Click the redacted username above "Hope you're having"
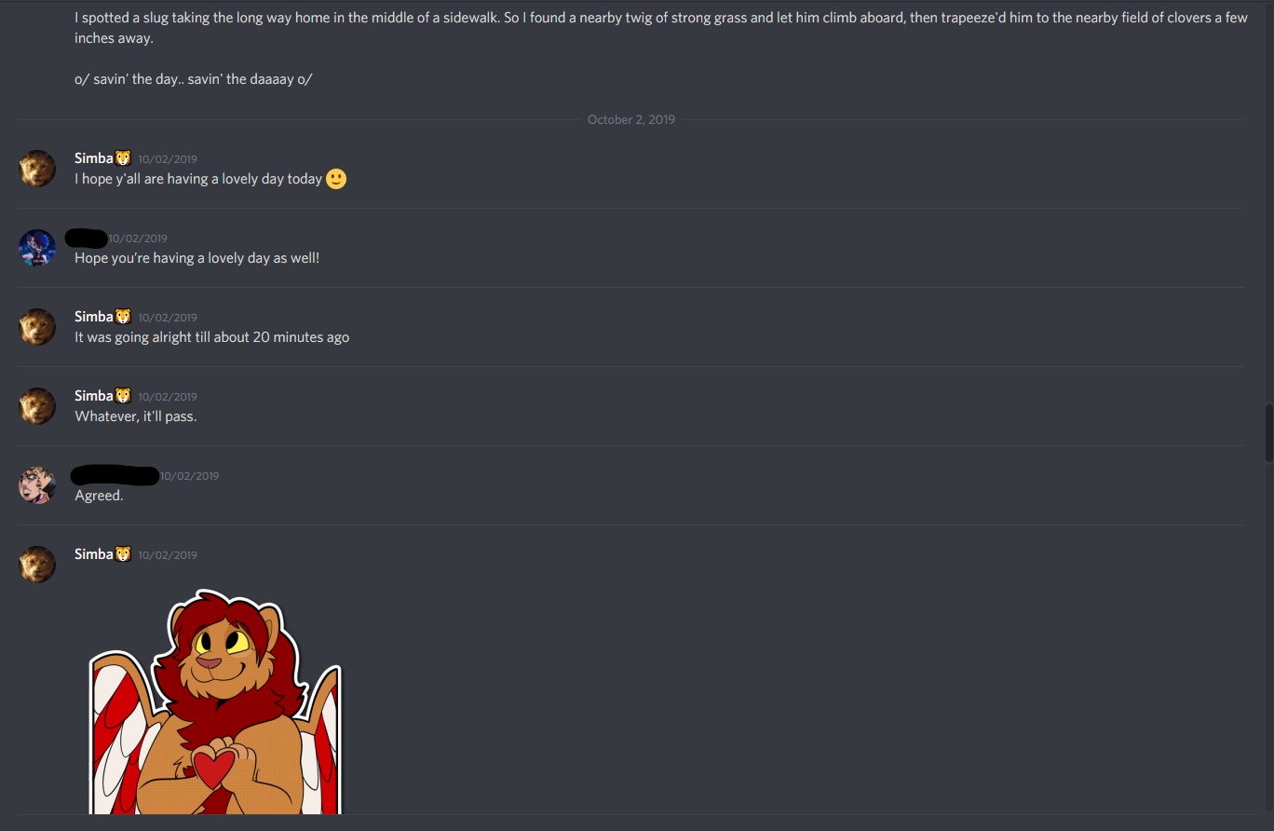Screen dimensions: 1274x831 tap(87, 238)
